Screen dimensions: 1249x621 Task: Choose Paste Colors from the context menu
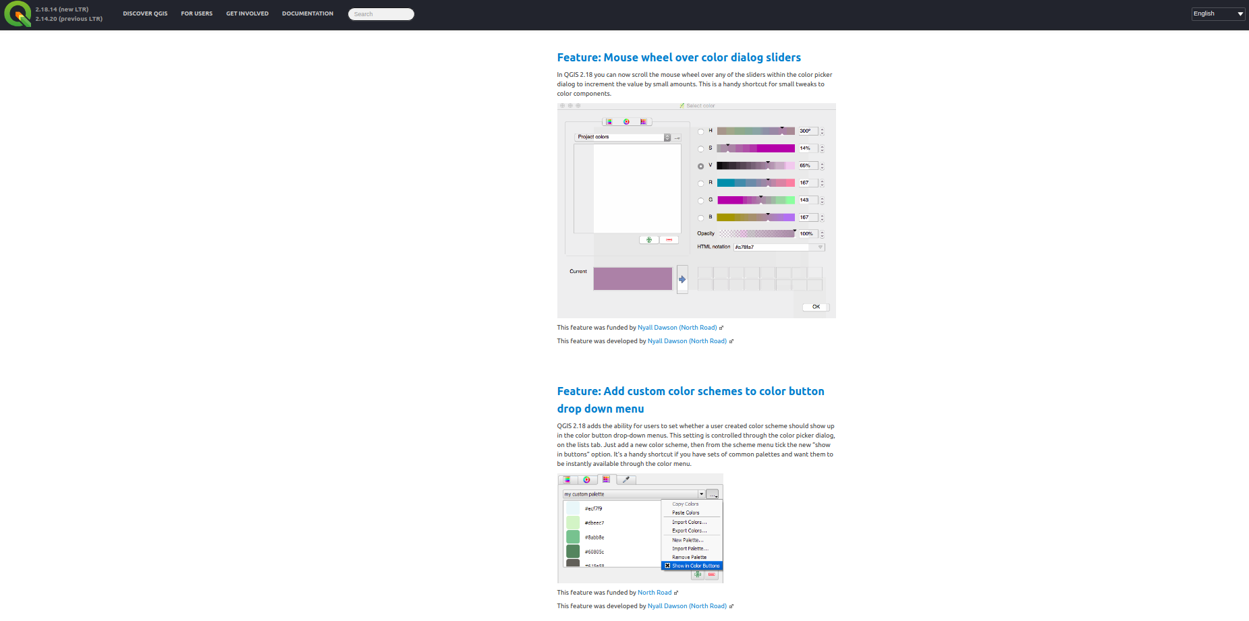pos(686,513)
